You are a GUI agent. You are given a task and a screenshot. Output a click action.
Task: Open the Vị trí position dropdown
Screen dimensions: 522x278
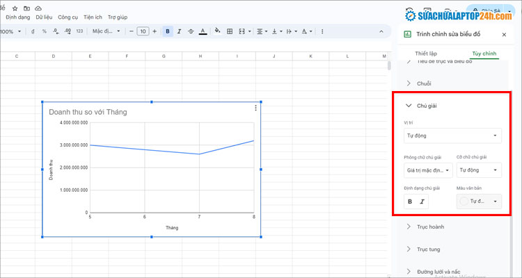pyautogui.click(x=452, y=136)
